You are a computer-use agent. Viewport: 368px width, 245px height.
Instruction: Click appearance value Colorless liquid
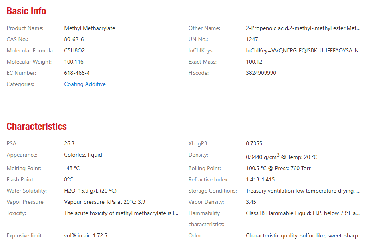(x=83, y=155)
